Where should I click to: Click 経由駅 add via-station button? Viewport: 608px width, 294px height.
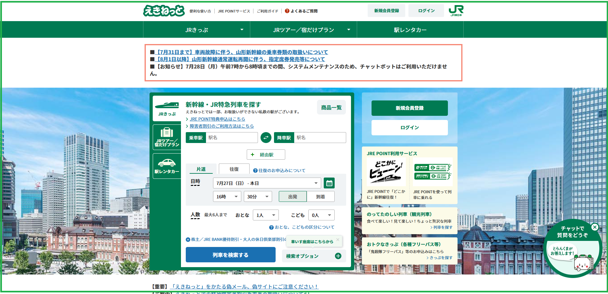tap(266, 155)
